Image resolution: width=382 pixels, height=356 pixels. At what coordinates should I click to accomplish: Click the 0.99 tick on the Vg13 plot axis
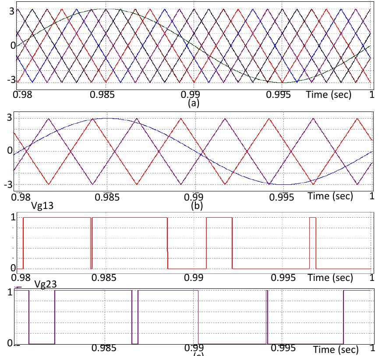pos(193,278)
